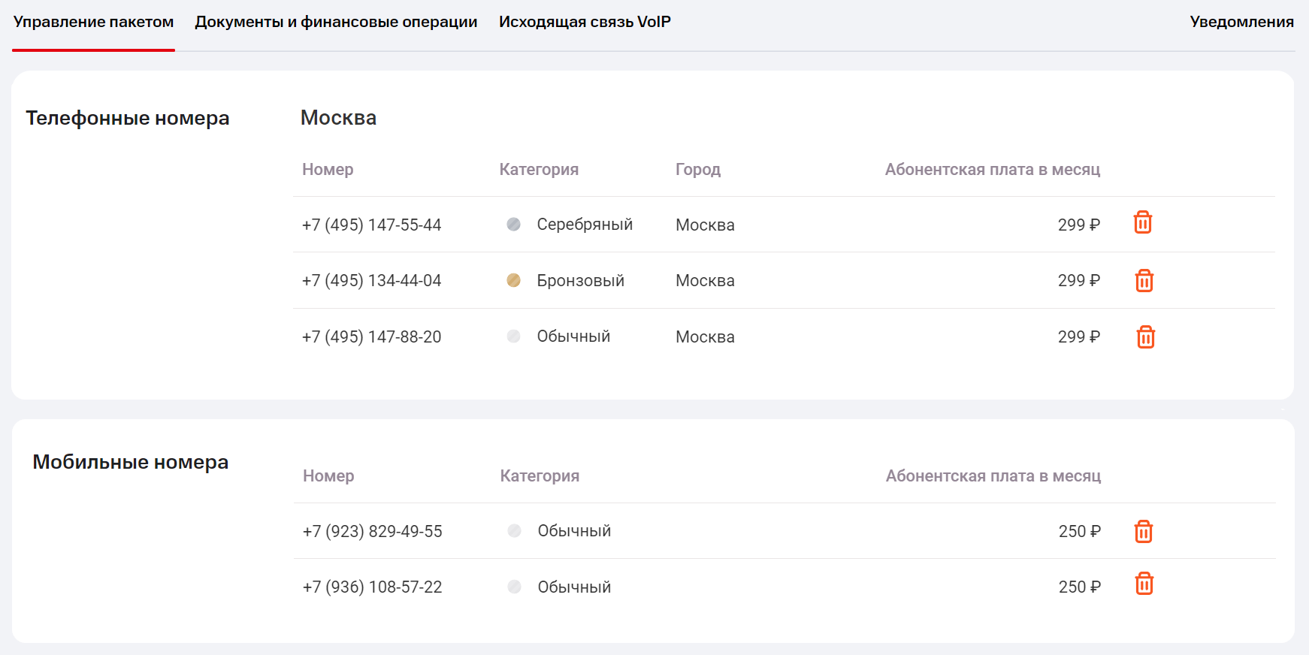
Task: Click the Город column header
Action: tap(697, 170)
